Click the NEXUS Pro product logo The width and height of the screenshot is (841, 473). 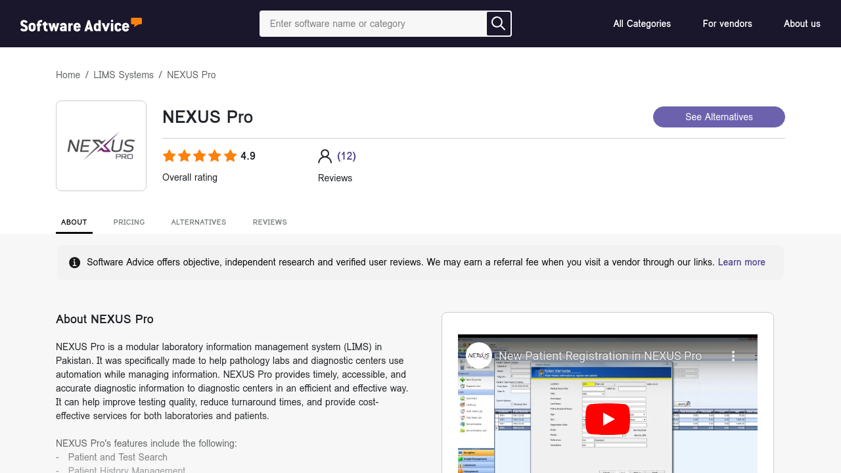click(101, 146)
